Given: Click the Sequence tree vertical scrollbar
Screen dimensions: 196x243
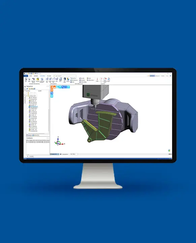Looking at the screenshot, I should [x=49, y=120].
